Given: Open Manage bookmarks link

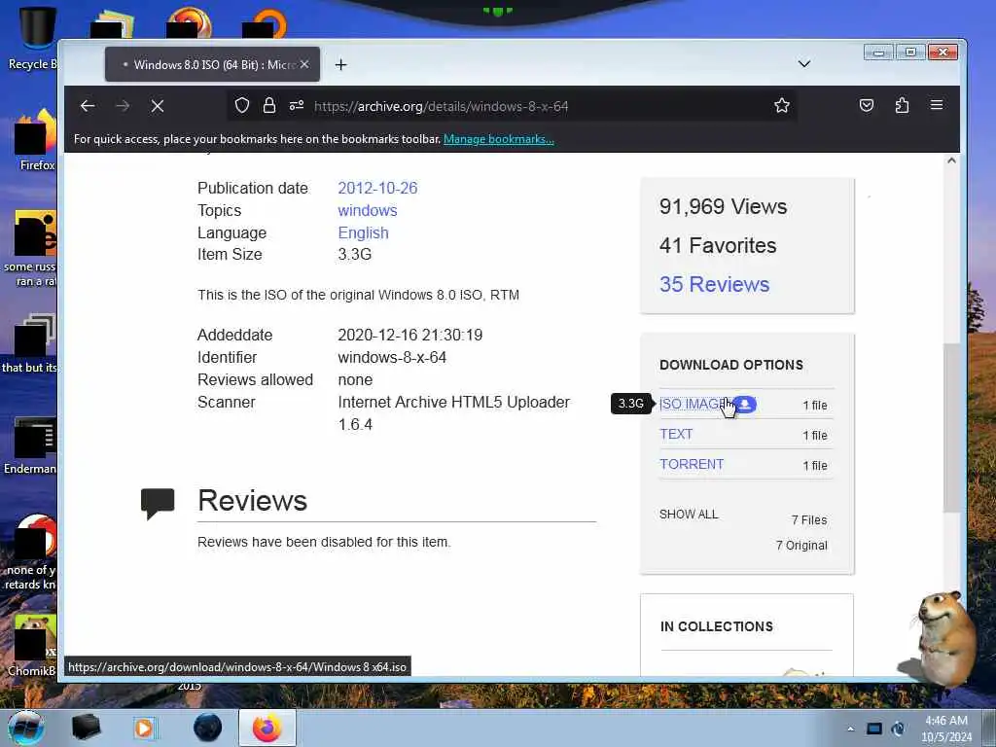Looking at the screenshot, I should (x=499, y=139).
